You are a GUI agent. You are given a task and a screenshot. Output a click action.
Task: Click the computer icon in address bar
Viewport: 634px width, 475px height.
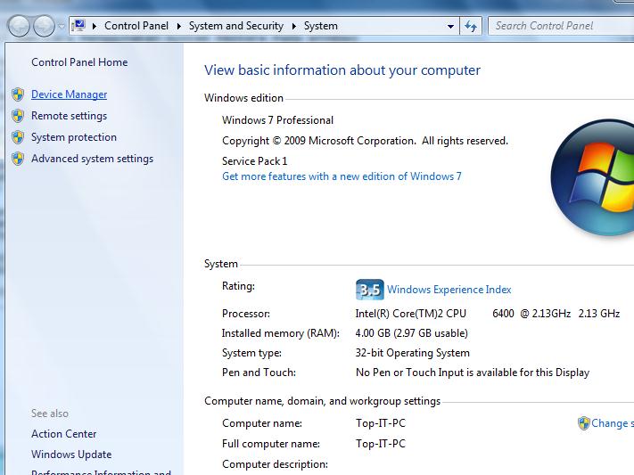78,26
